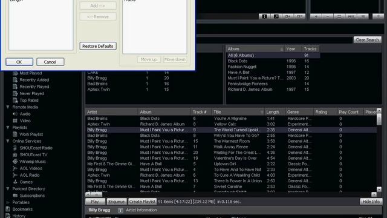Select the 'All (6 Albums)' row
The image size is (387, 218).
[x=273, y=55]
